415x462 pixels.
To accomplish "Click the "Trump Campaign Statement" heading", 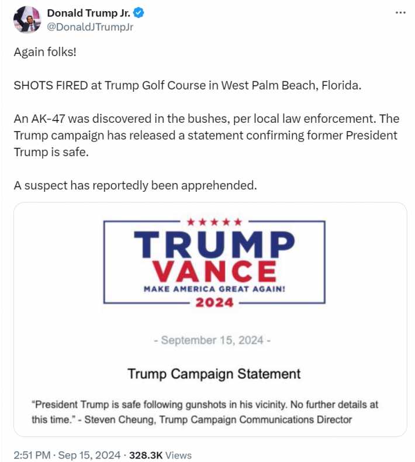I will click(x=214, y=374).
